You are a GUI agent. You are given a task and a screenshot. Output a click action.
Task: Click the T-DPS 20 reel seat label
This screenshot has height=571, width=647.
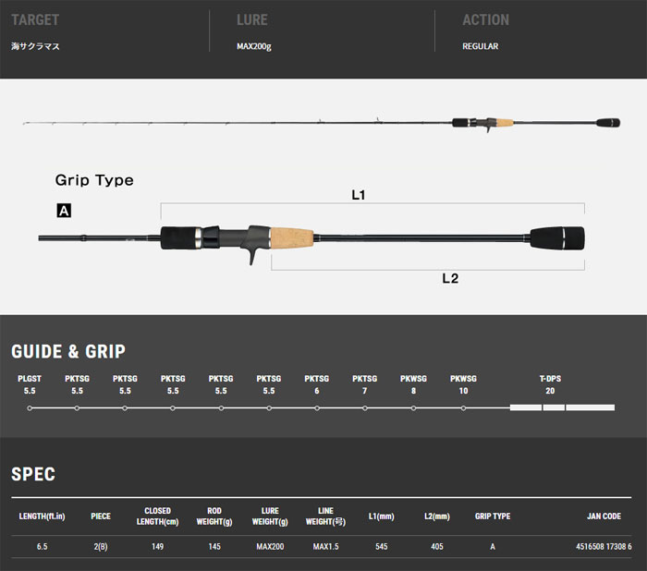(x=550, y=384)
